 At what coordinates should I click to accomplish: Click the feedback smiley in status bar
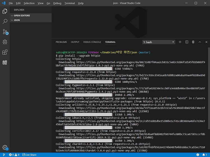coord(198,155)
